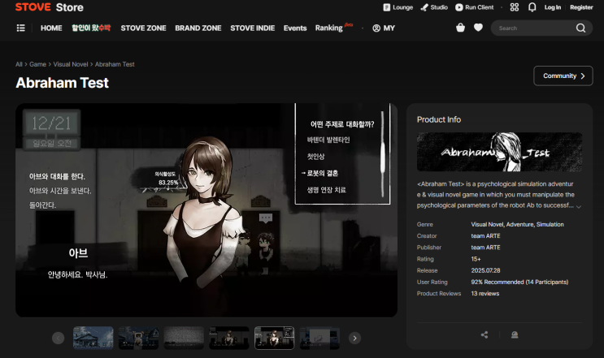The image size is (604, 358).
Task: Open the apps grid icon
Action: tap(515, 7)
